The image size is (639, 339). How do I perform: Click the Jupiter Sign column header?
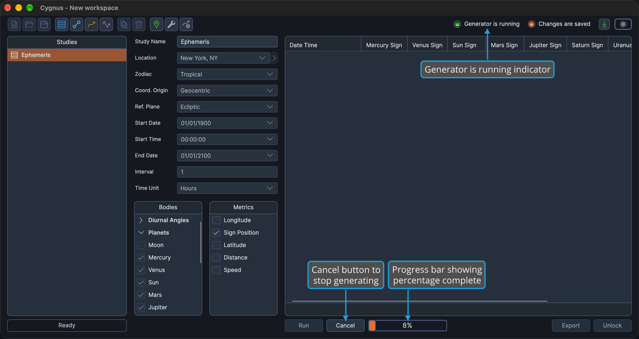[x=545, y=45]
